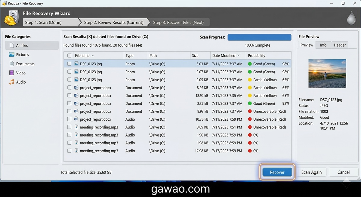Click the blue Scan Progress bar
The width and height of the screenshot is (361, 197).
tap(259, 37)
